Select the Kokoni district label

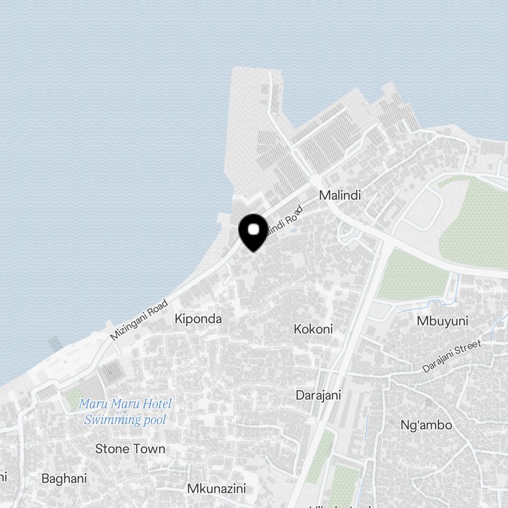click(313, 329)
